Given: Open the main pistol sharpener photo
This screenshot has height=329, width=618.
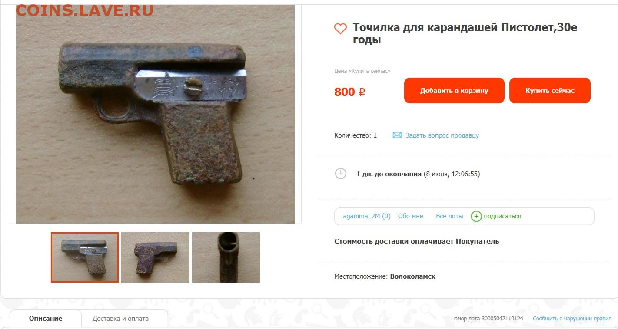Looking at the screenshot, I should coord(155,114).
